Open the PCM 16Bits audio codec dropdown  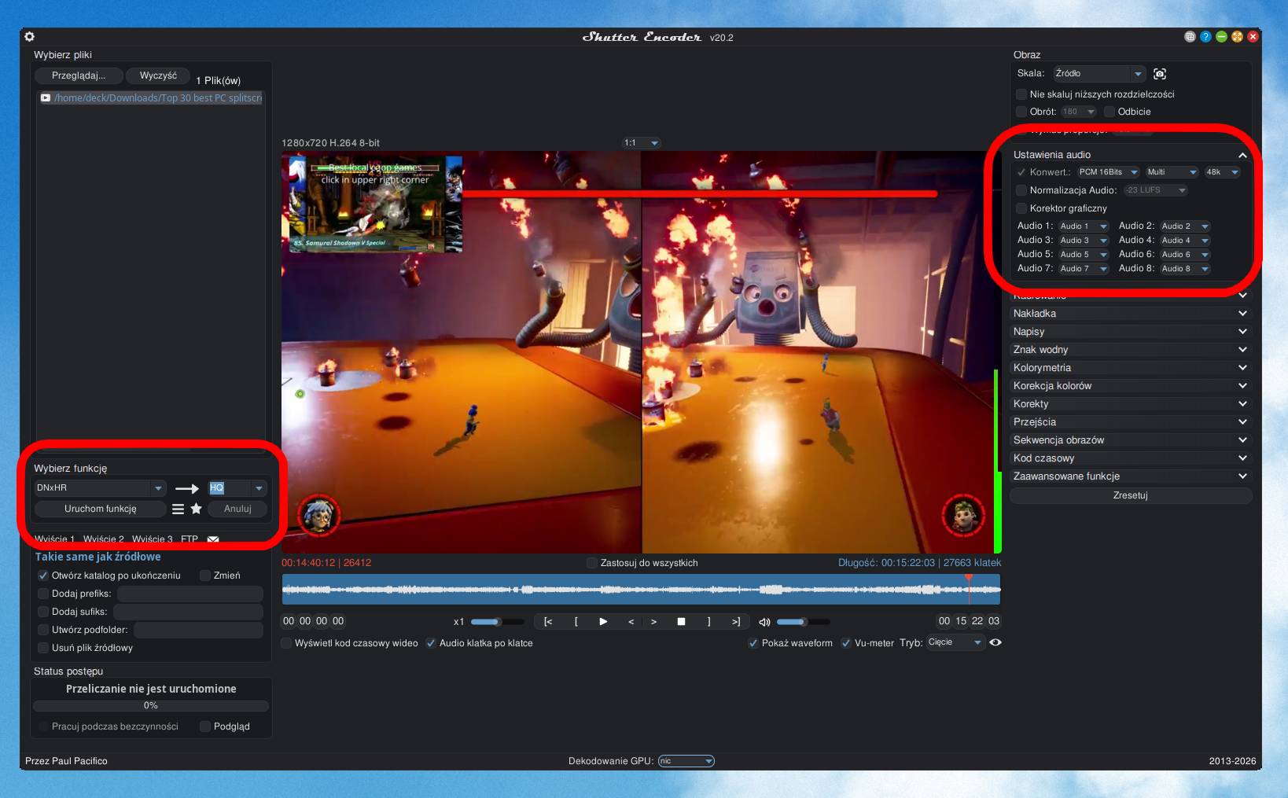pyautogui.click(x=1109, y=172)
